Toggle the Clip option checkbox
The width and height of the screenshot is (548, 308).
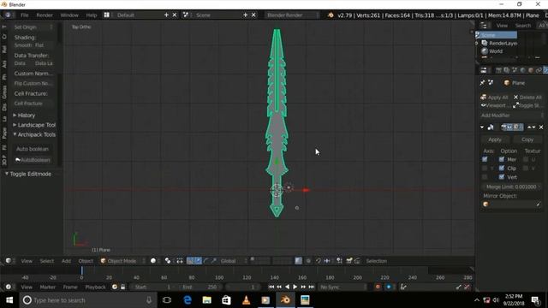pos(502,169)
